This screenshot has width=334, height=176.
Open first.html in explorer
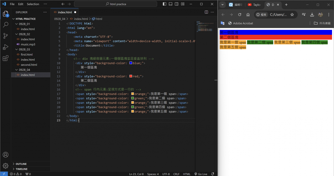[27, 54]
